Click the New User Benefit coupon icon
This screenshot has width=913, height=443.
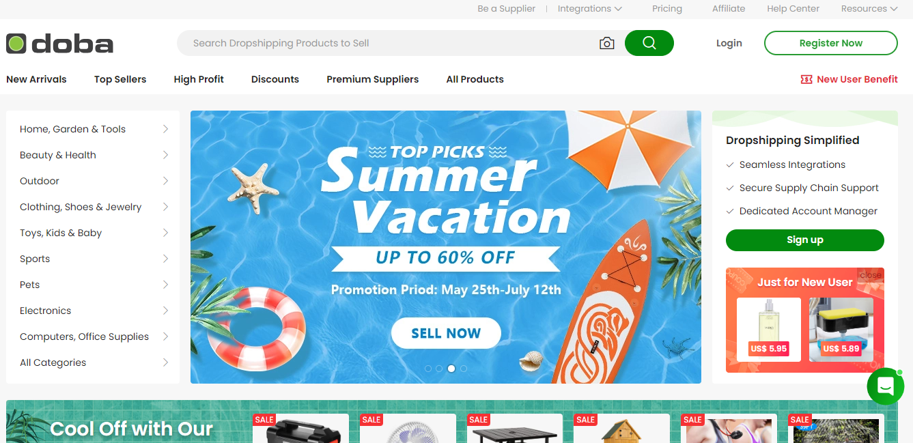tap(806, 79)
